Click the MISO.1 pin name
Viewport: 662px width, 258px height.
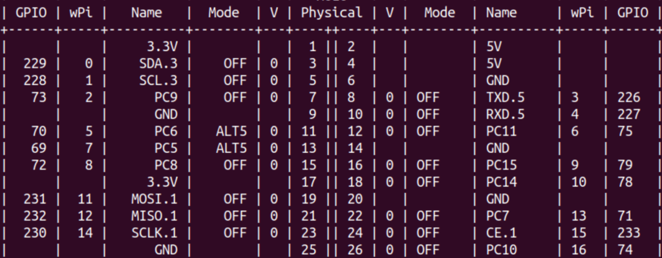coord(155,216)
